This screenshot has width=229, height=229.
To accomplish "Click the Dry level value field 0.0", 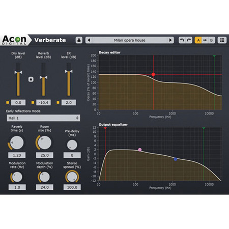I will click(x=18, y=102).
